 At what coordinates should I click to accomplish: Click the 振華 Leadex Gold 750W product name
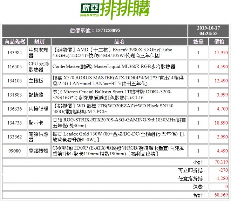point(119,137)
